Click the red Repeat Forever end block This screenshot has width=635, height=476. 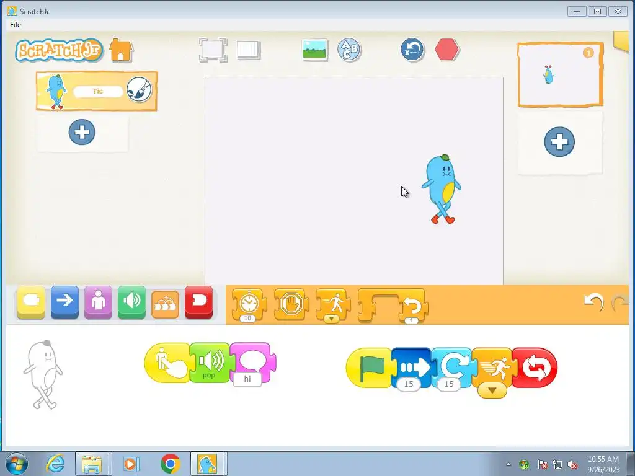(535, 368)
